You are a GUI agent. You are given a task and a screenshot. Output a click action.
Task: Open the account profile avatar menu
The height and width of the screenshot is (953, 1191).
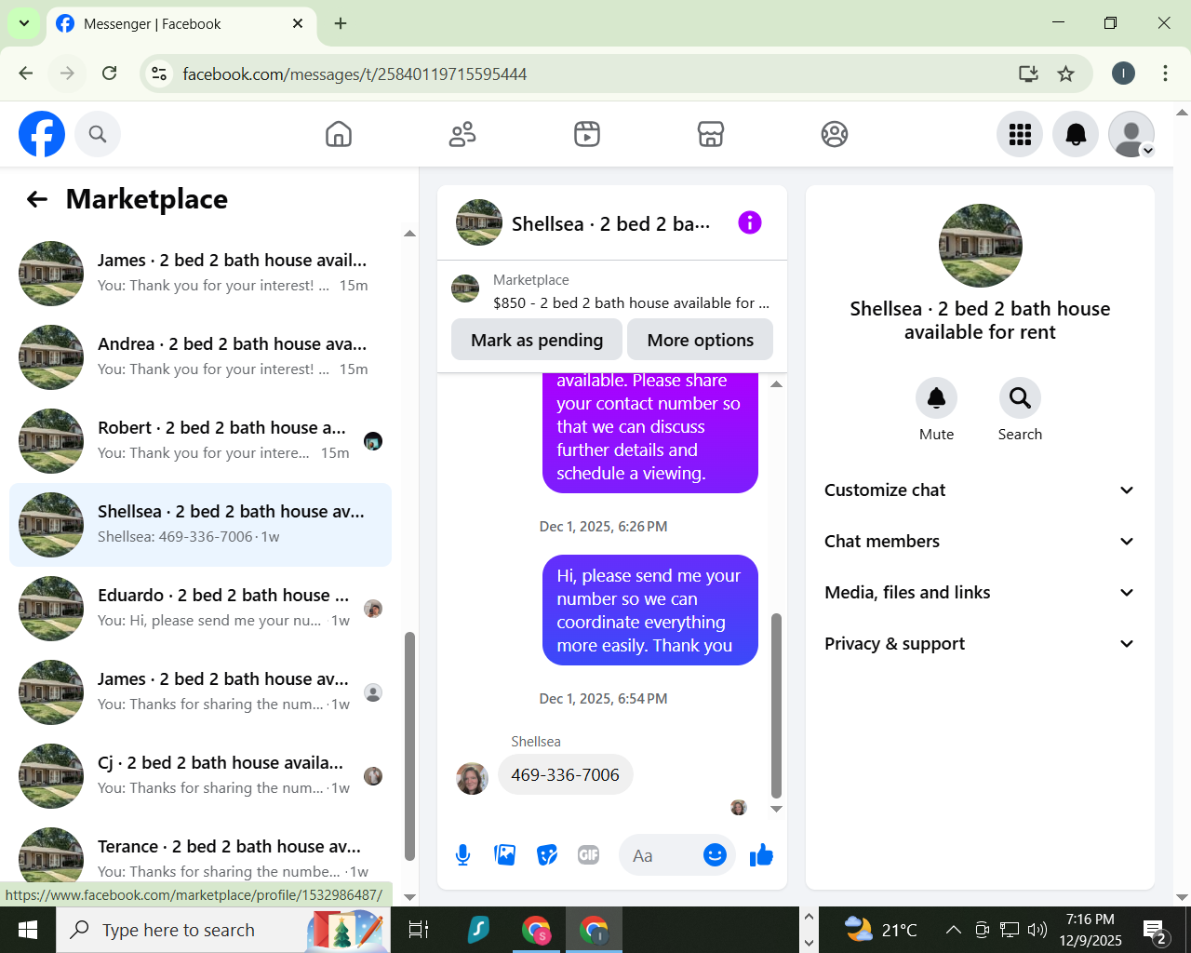coord(1131,134)
